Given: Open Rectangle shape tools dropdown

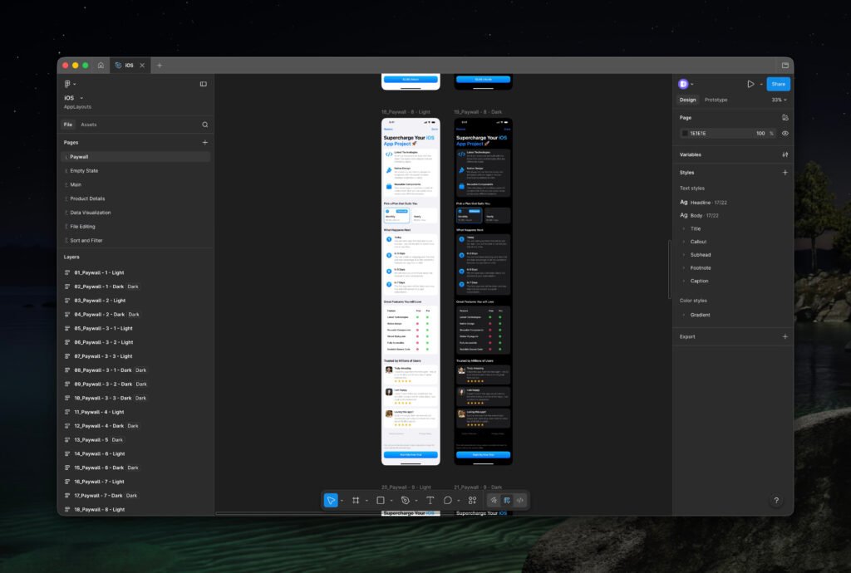Looking at the screenshot, I should [x=391, y=501].
